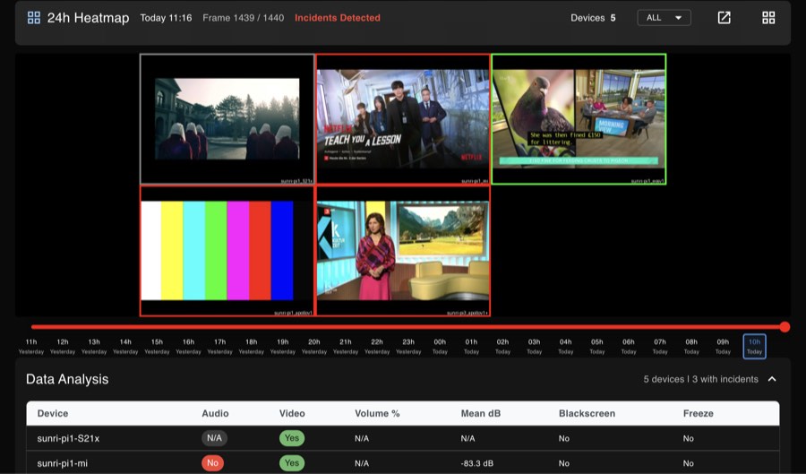Click the Volume % column header
The width and height of the screenshot is (806, 474).
click(377, 413)
